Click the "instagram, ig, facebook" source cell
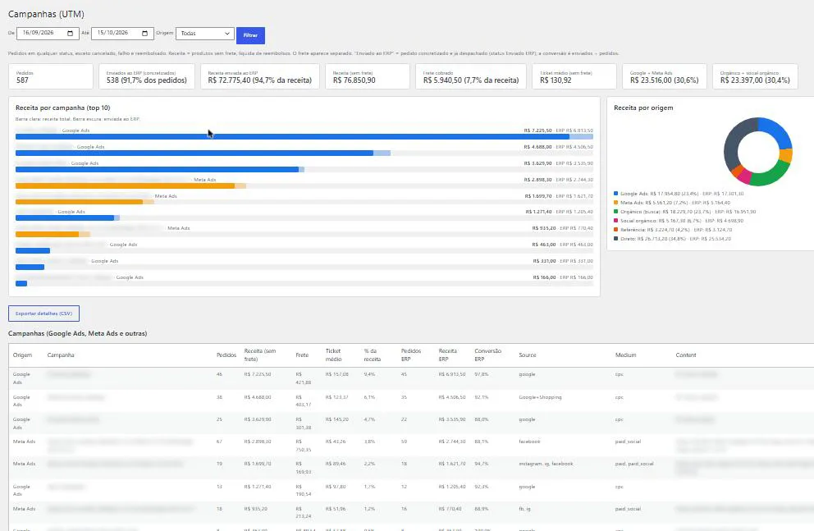Image resolution: width=814 pixels, height=531 pixels. click(546, 464)
